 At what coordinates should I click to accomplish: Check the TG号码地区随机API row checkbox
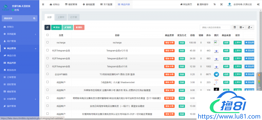[47, 74]
